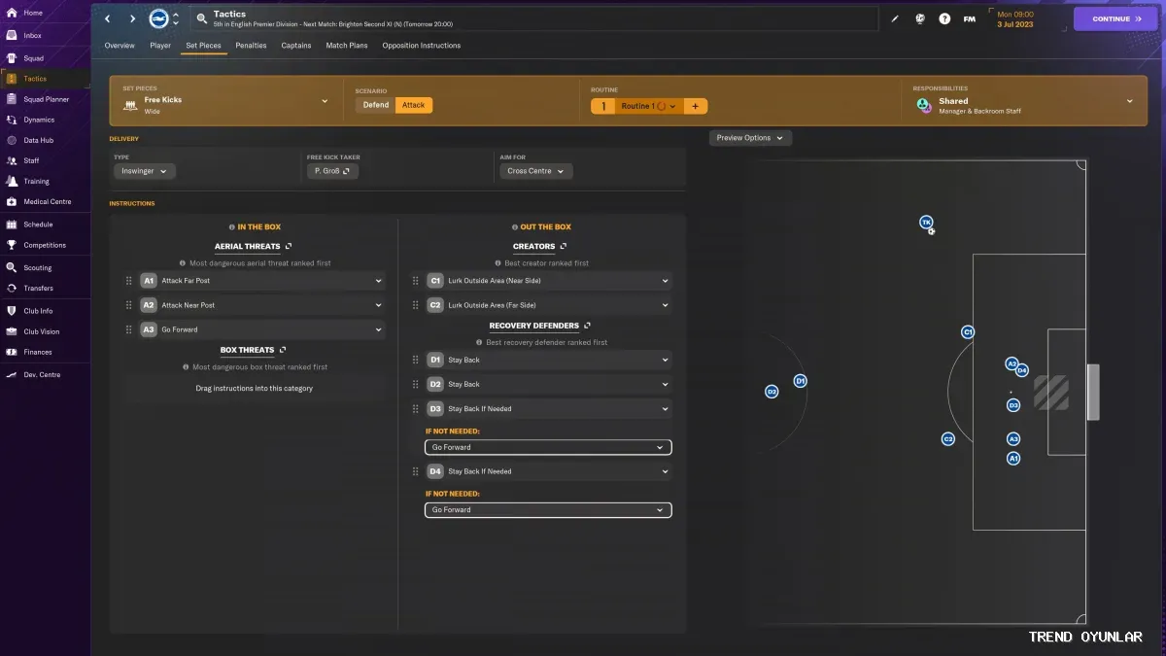
Task: Open the Routine 1 dropdown
Action: click(x=649, y=106)
